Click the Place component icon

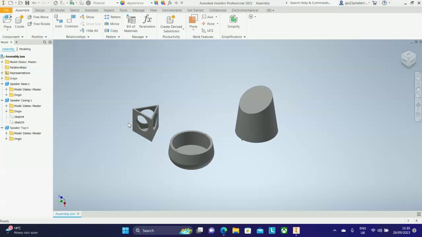(x=7, y=20)
